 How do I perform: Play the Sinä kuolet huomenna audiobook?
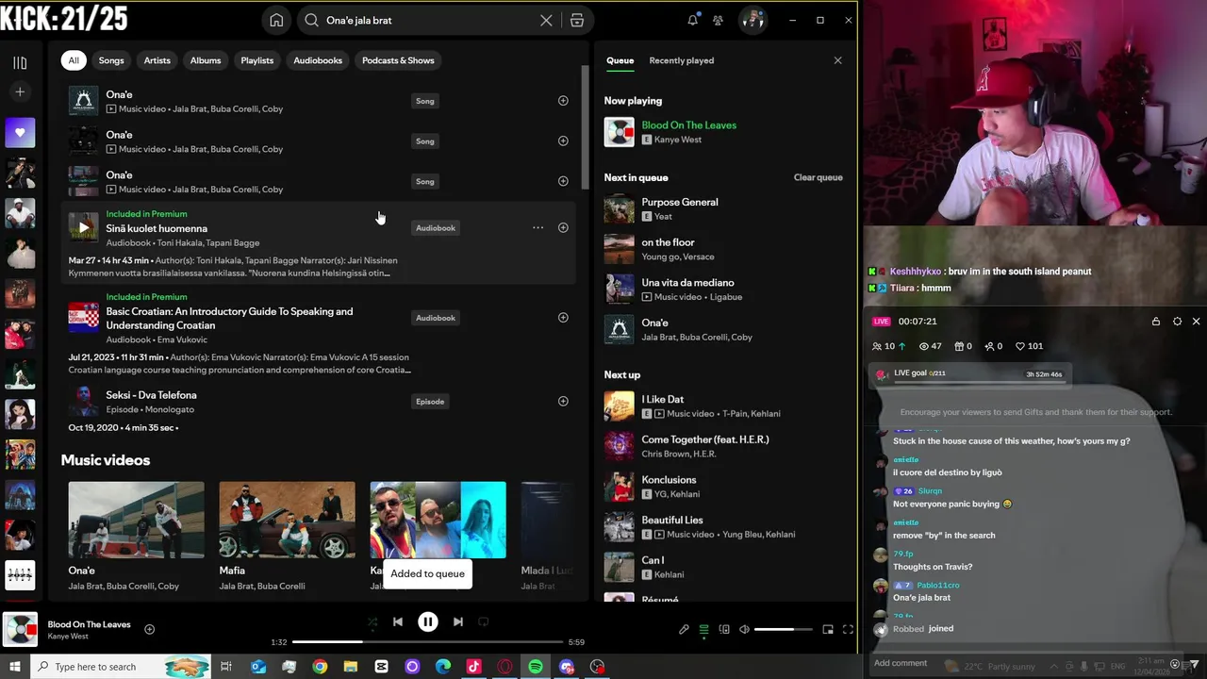(84, 227)
